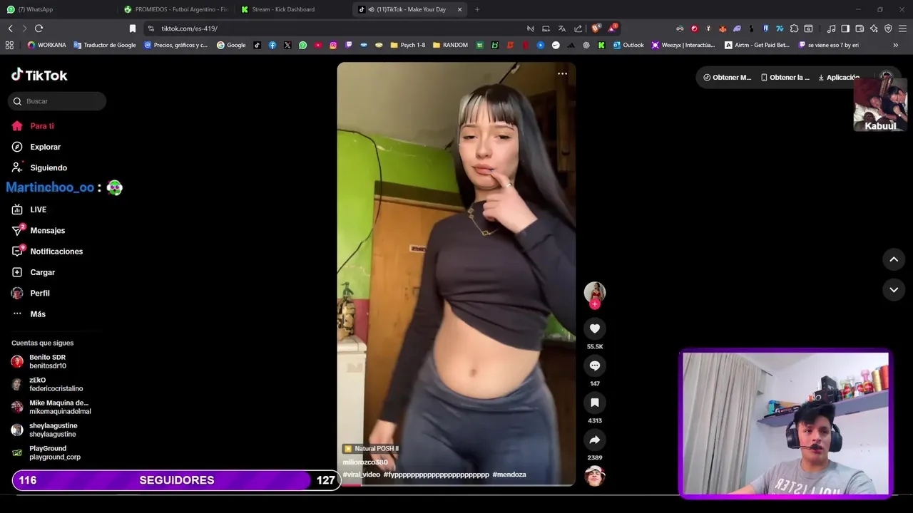The height and width of the screenshot is (513, 913).
Task: Click the Obtener M... button
Action: click(727, 77)
